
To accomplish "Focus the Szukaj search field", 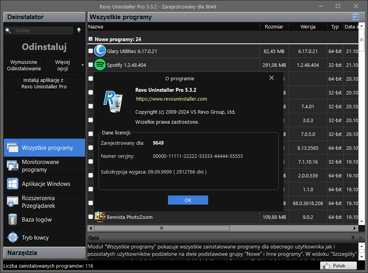I will click(x=44, y=30).
